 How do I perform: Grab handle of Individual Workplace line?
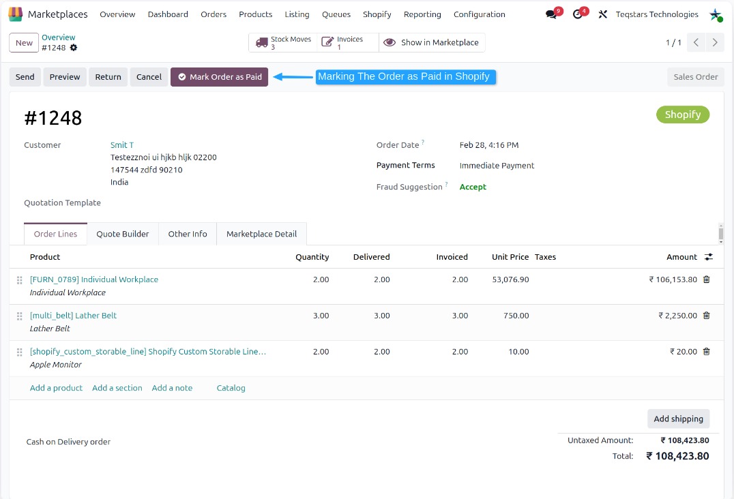click(19, 280)
